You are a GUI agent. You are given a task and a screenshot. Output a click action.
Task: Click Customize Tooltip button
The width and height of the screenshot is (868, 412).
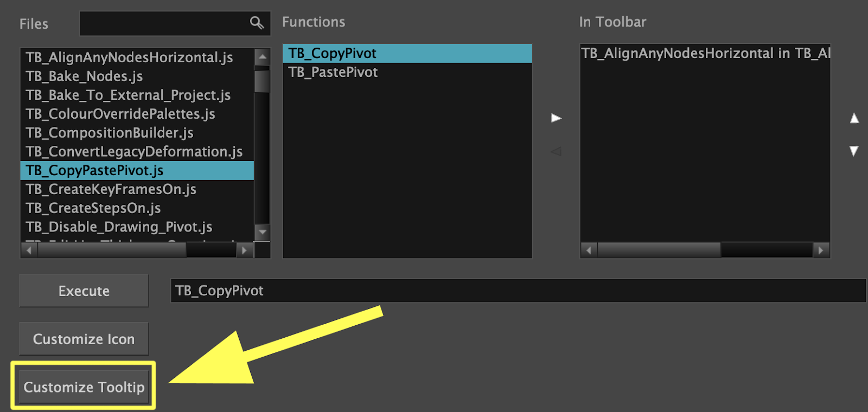[84, 387]
